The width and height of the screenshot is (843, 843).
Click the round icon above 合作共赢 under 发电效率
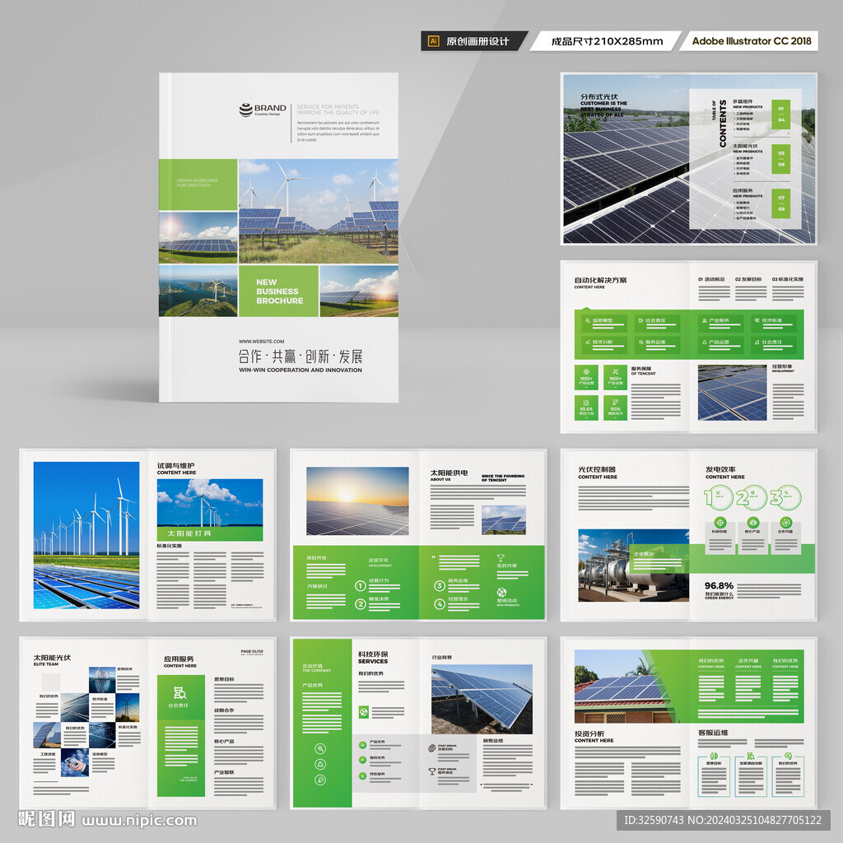(x=785, y=523)
